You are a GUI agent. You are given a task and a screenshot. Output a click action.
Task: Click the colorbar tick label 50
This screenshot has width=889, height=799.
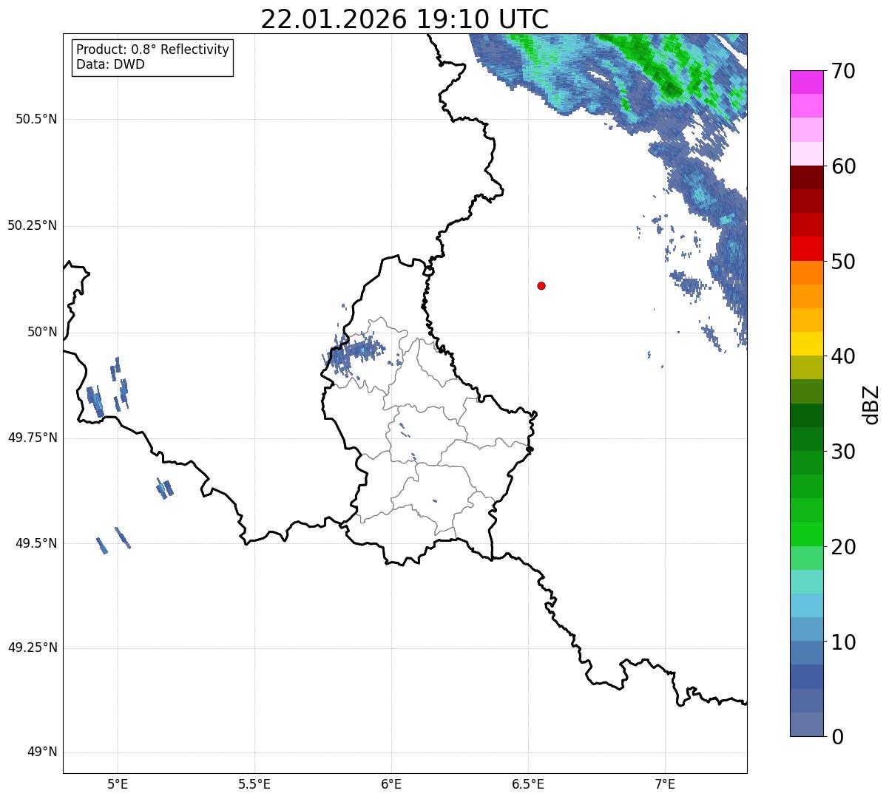843,262
